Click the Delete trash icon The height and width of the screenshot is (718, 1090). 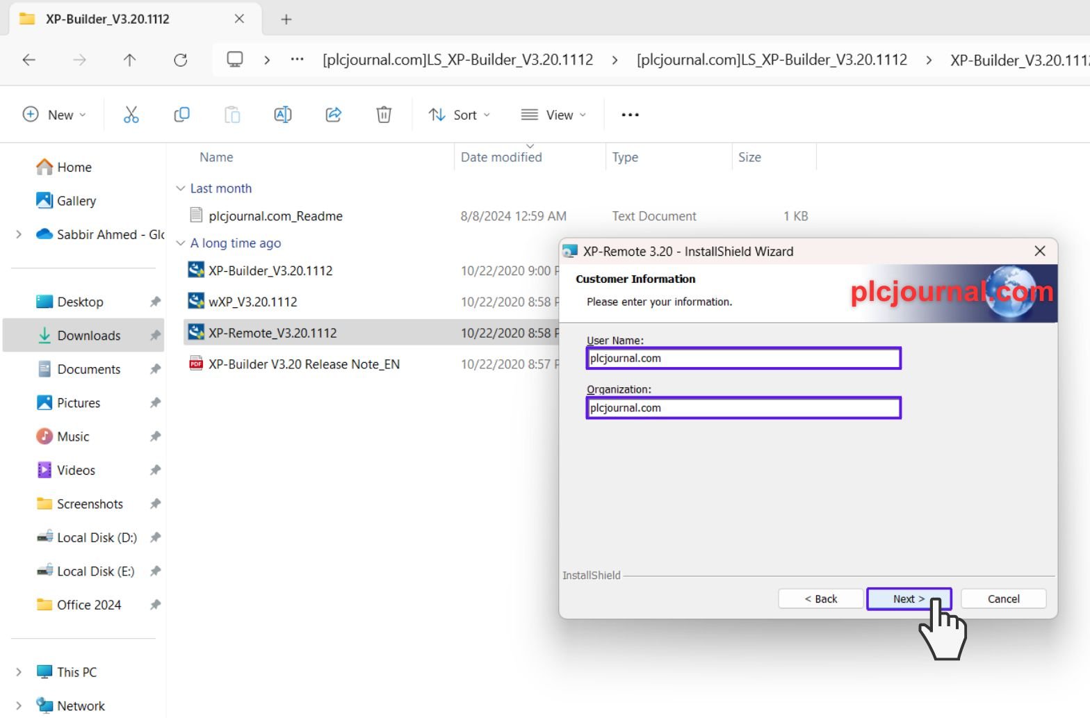coord(384,115)
